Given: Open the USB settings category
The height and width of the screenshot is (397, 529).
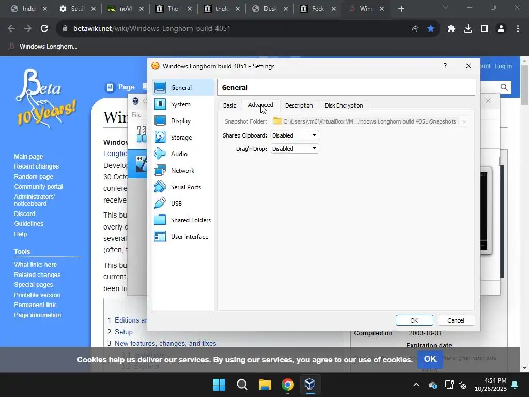Looking at the screenshot, I should coord(183,204).
